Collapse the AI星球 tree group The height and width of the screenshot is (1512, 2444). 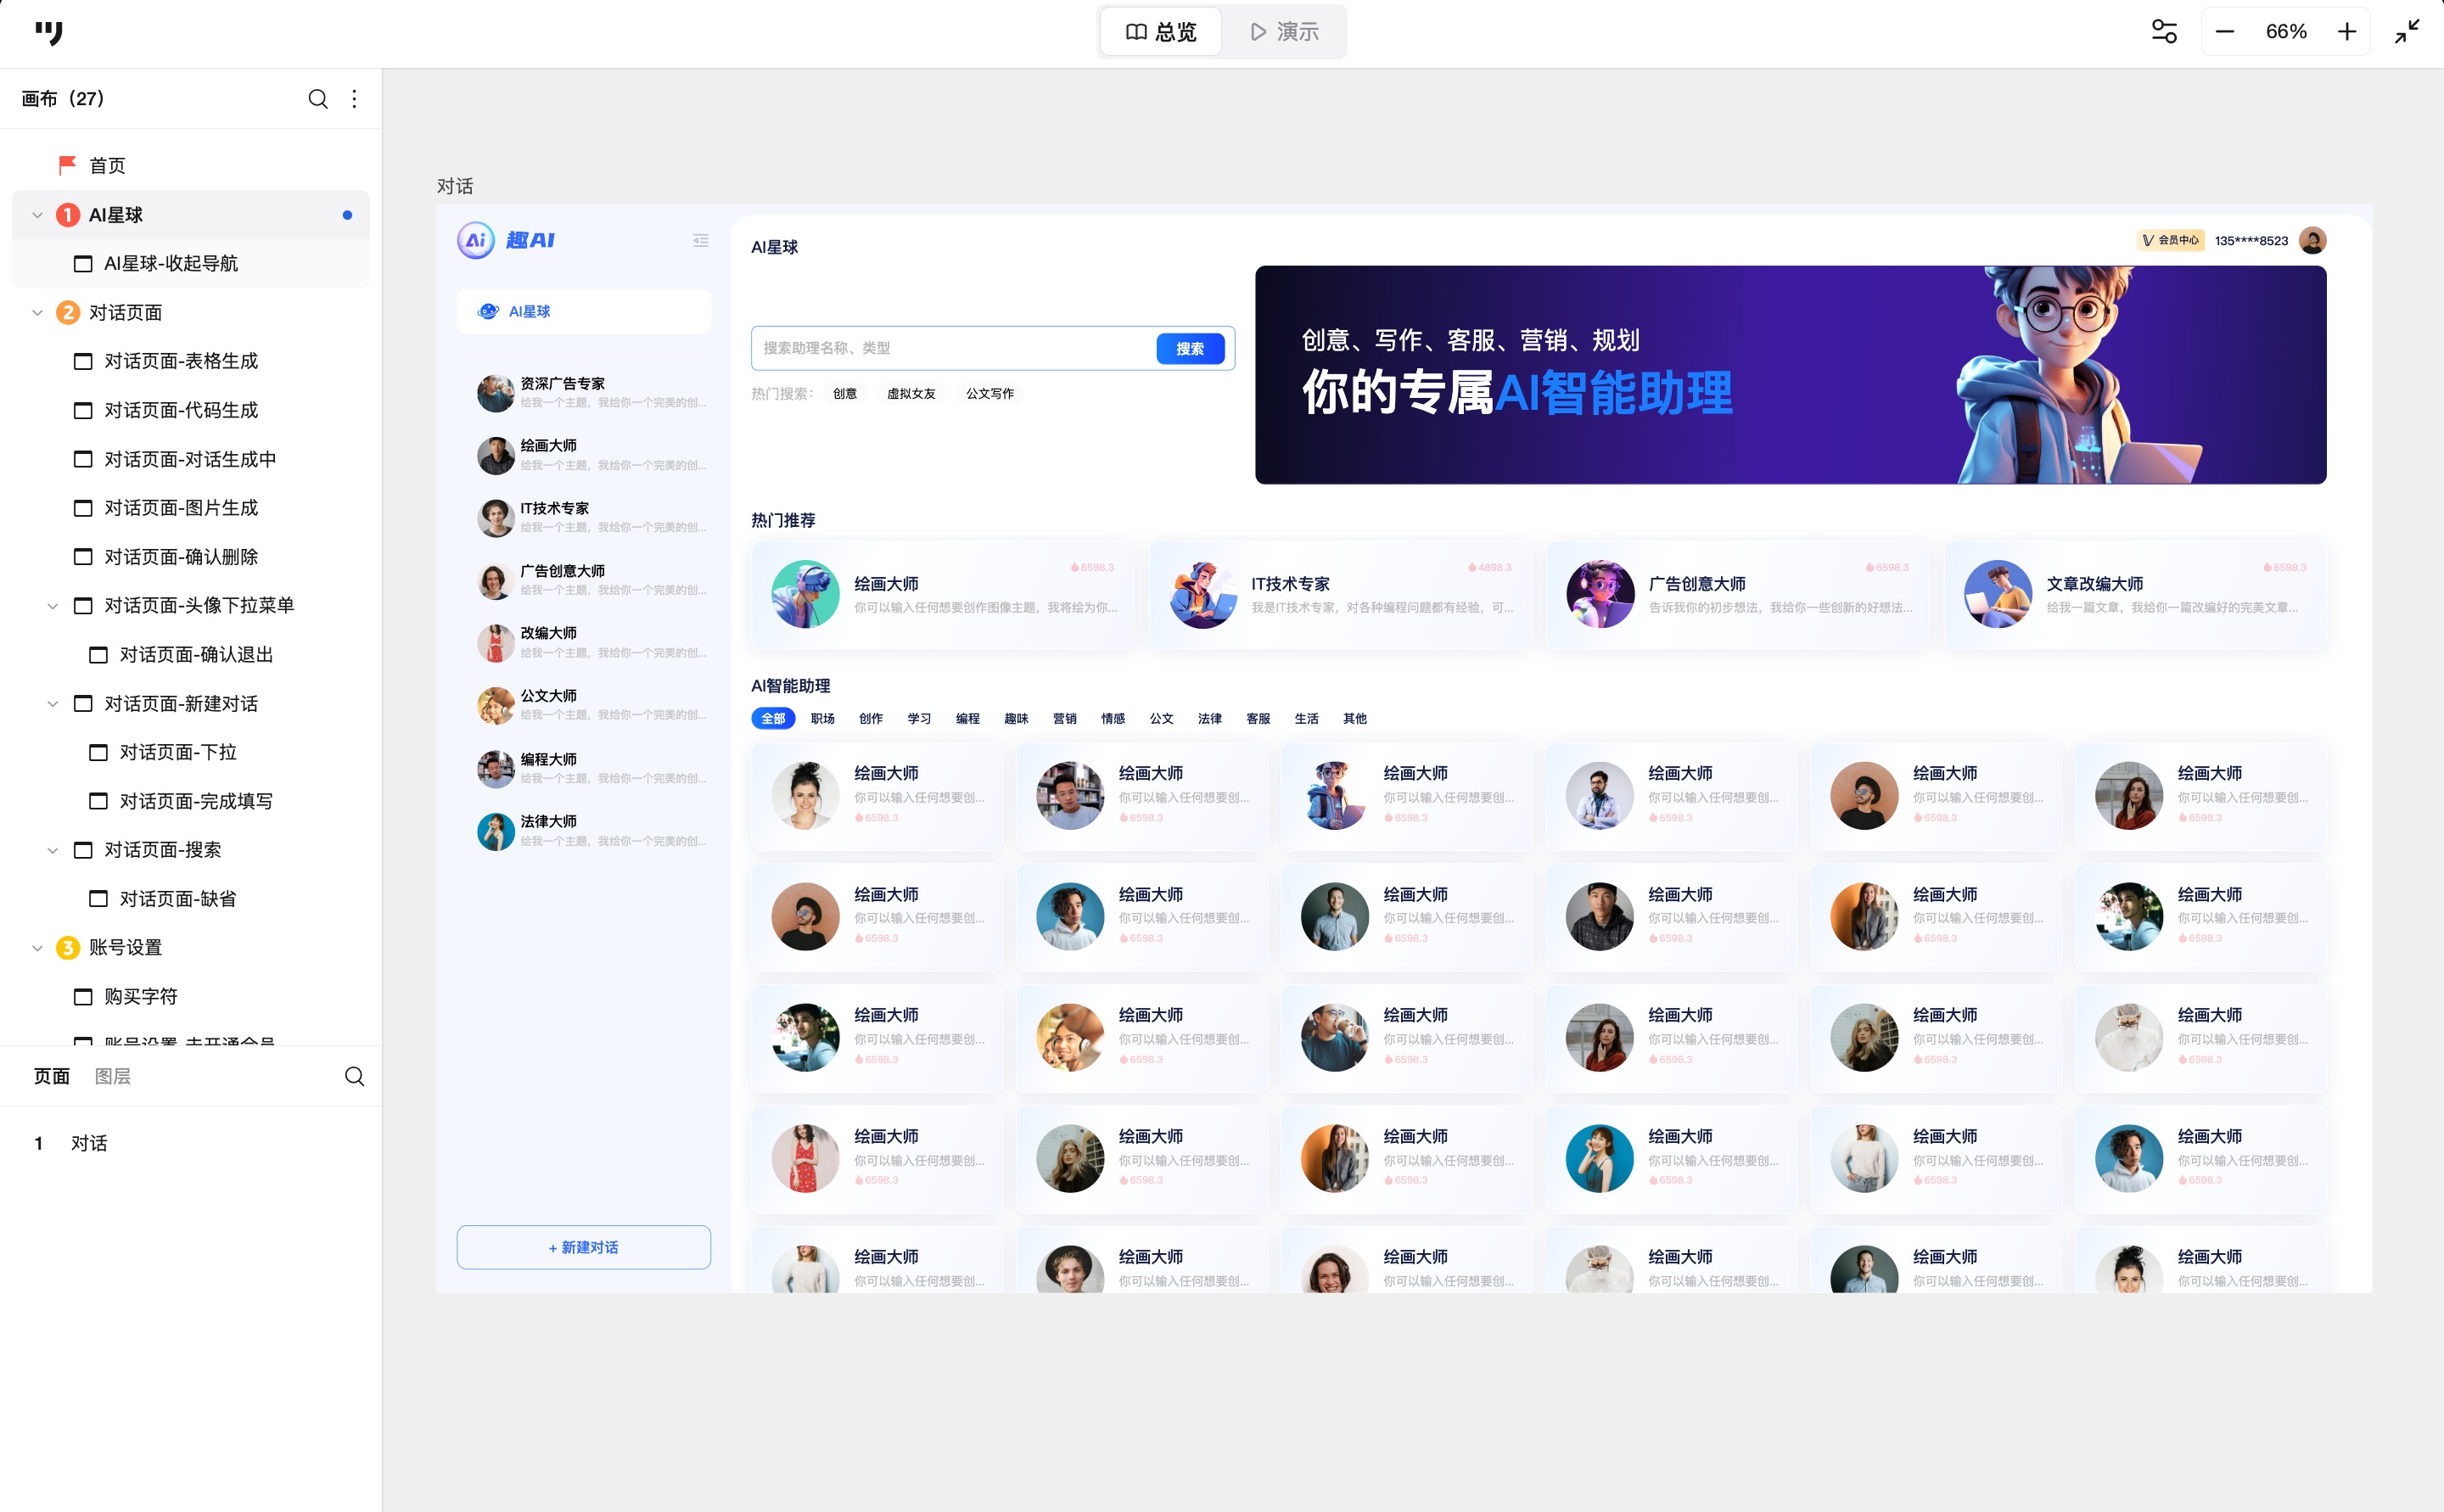(x=37, y=215)
